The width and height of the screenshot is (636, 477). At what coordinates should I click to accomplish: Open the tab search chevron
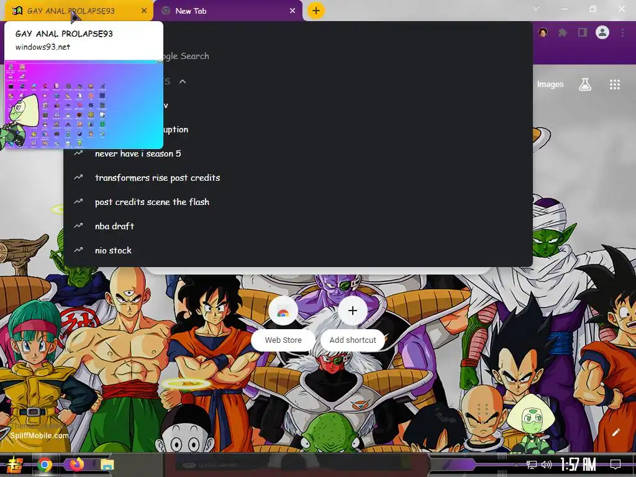(x=536, y=9)
